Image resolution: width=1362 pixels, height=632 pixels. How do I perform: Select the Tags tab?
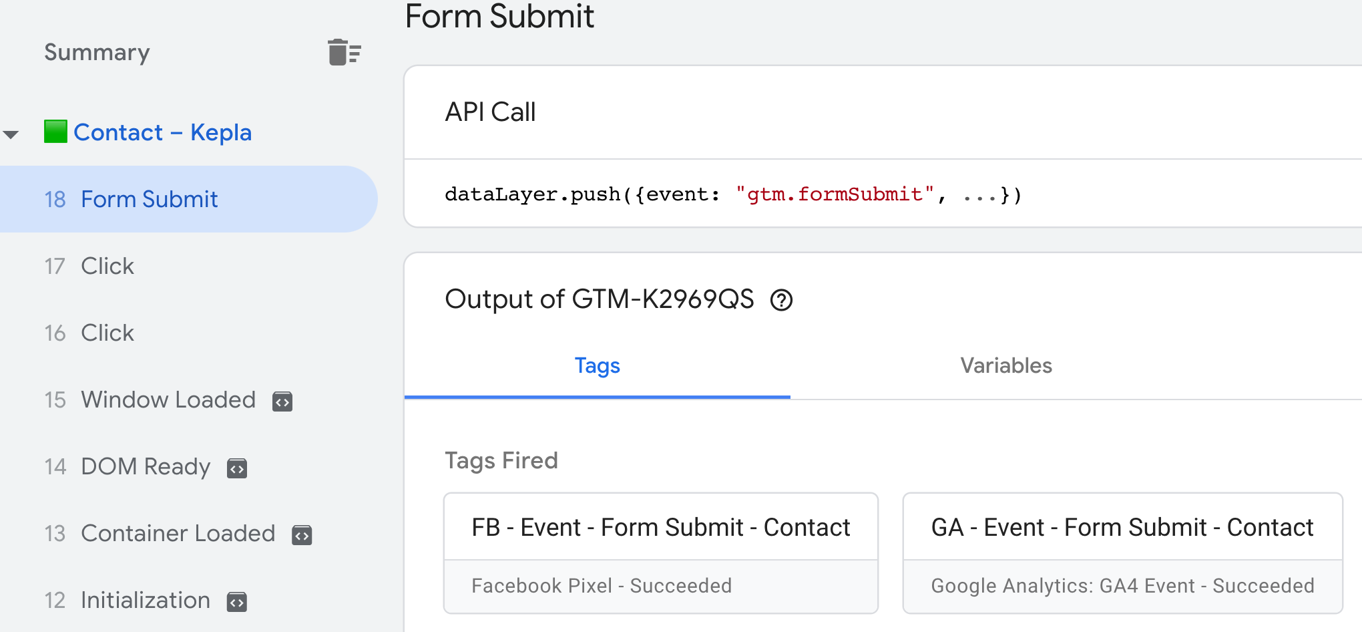pos(597,365)
